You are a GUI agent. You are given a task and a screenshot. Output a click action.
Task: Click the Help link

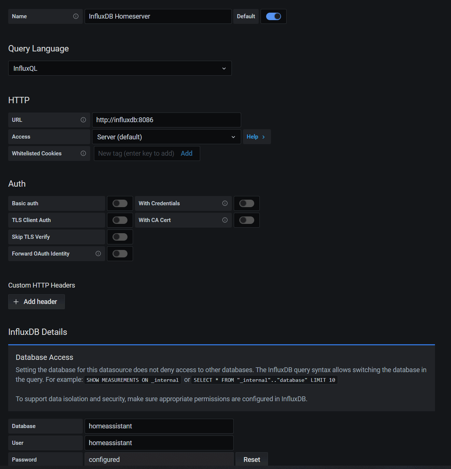point(253,137)
